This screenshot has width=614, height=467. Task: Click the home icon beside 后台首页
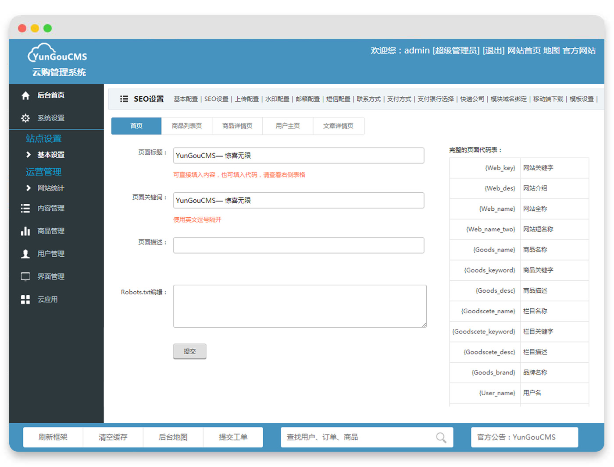click(25, 96)
